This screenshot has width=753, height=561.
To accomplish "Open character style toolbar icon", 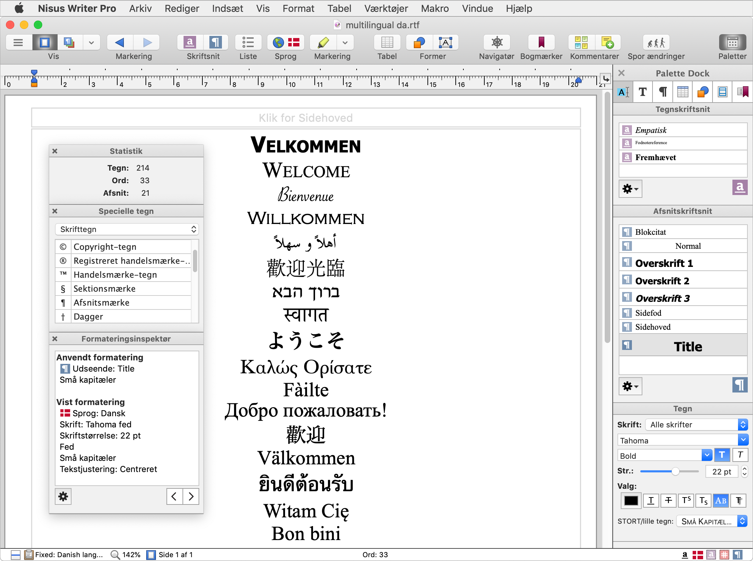I will pos(190,43).
